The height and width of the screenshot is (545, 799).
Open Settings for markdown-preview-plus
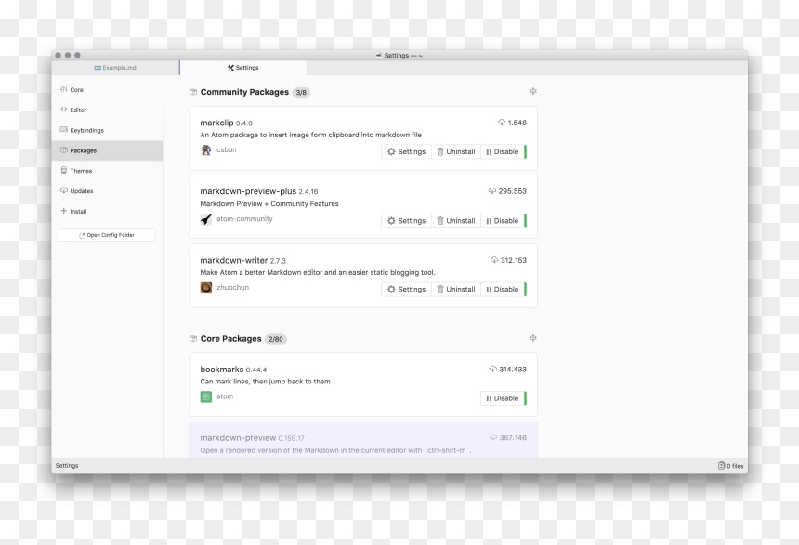(x=407, y=221)
